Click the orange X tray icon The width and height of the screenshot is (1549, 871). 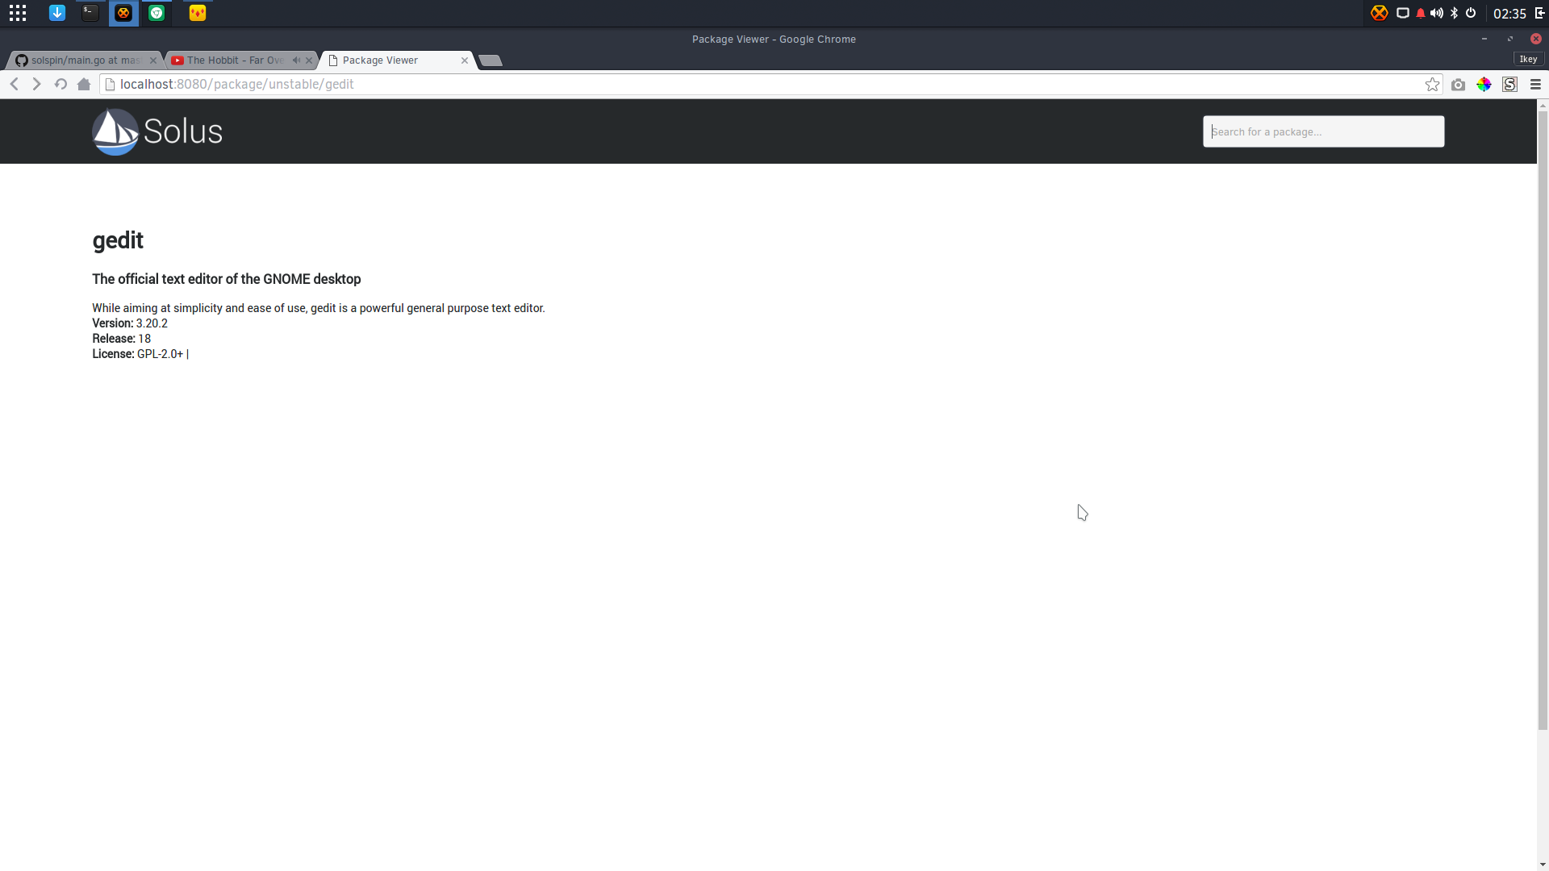click(1380, 13)
